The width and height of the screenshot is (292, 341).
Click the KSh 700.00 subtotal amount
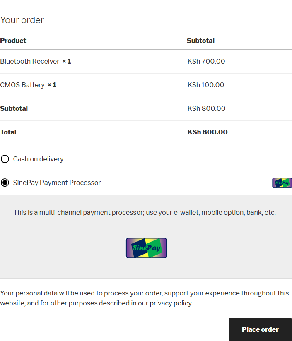pos(206,61)
